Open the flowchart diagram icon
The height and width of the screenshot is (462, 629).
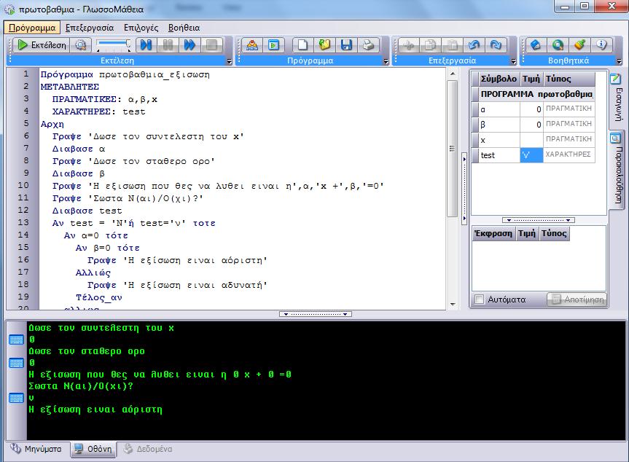coord(252,45)
